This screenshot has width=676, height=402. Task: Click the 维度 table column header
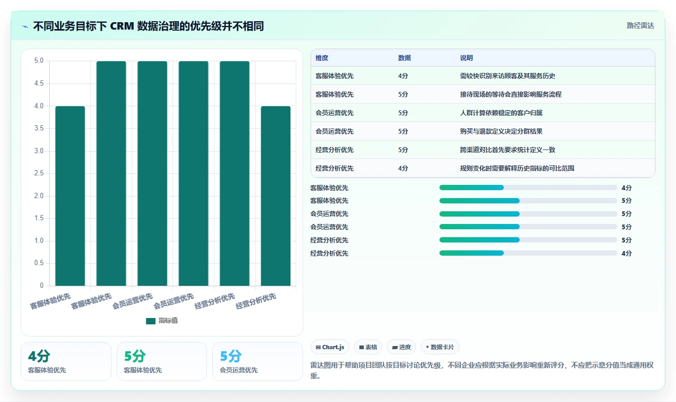pos(322,58)
